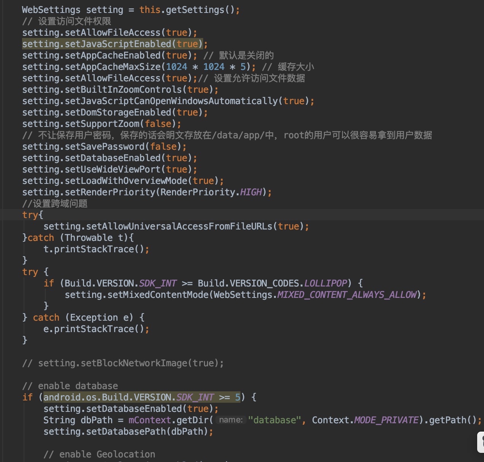
Task: Select the setBuiltInZoomControls(true) line
Action: click(x=120, y=90)
